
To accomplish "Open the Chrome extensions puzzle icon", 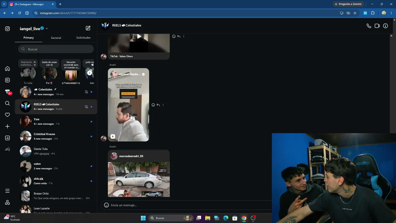I will pos(373,13).
